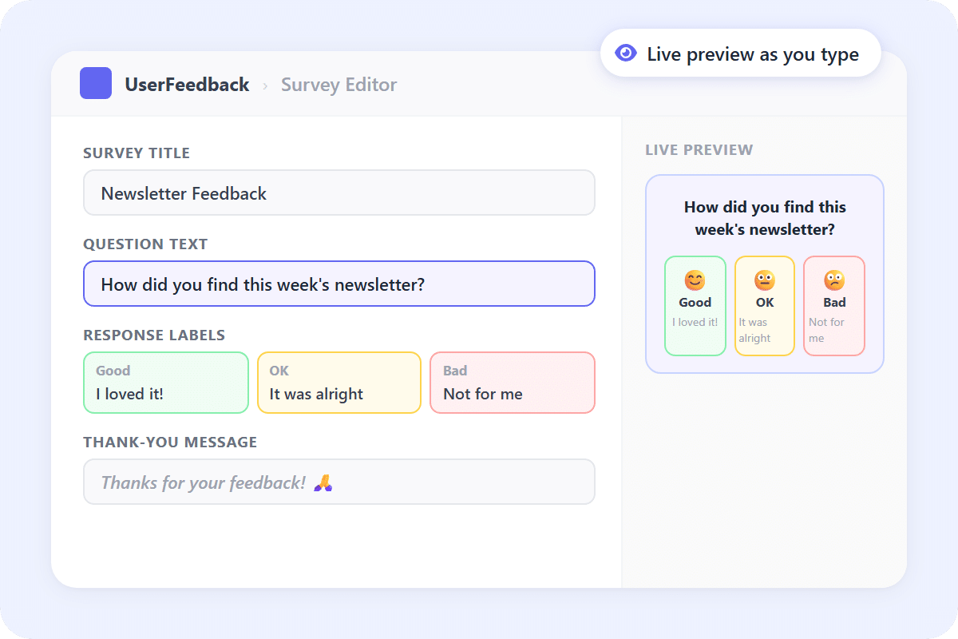Click the Question Text input field
Screen dimensions: 958x639
[x=339, y=284]
